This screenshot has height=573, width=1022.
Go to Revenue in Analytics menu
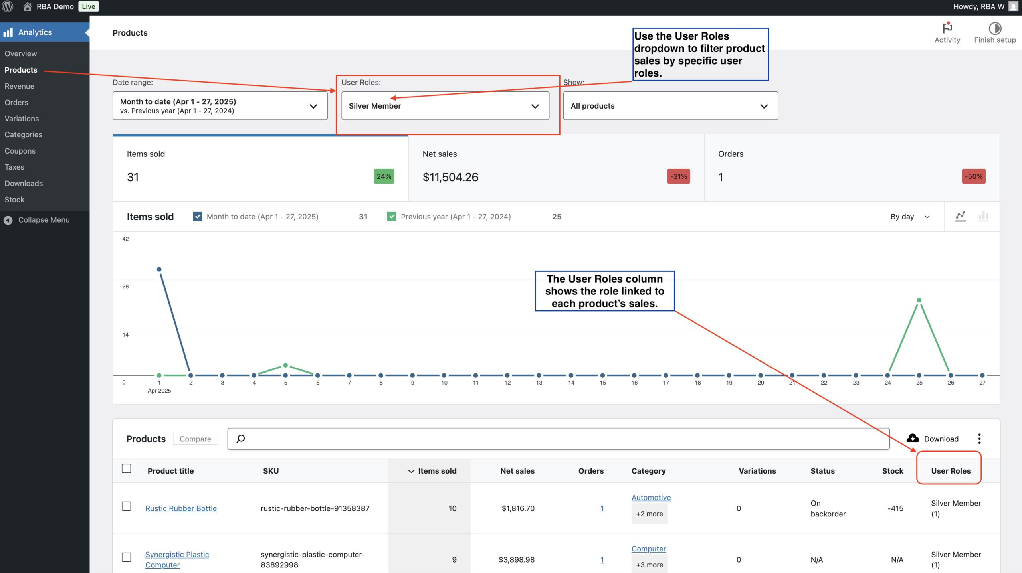click(x=19, y=86)
